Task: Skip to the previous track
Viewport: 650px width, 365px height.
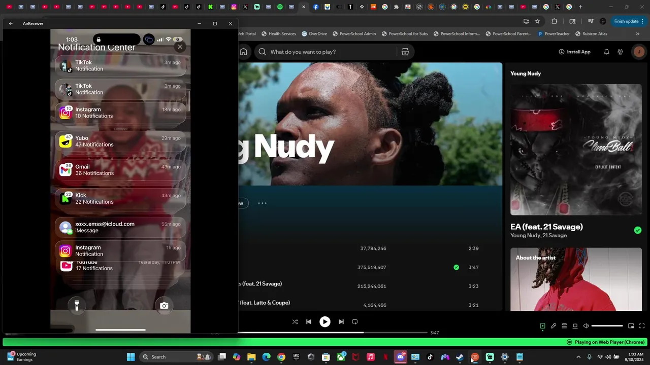Action: (309, 321)
